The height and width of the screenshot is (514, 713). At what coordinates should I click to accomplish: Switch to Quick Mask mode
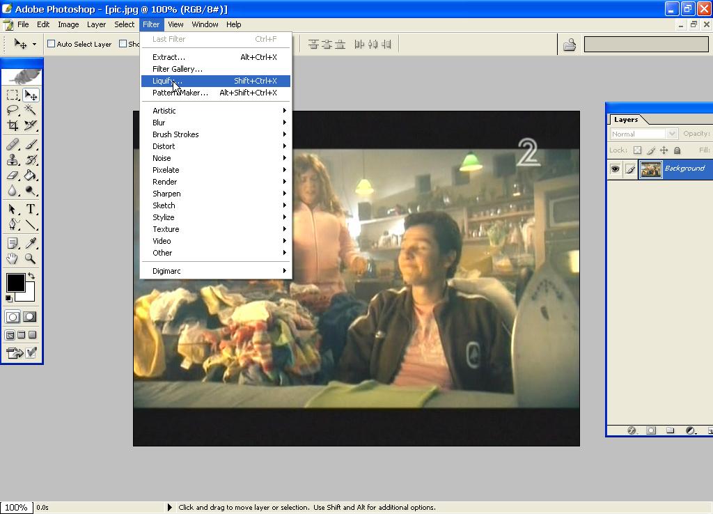tap(29, 317)
